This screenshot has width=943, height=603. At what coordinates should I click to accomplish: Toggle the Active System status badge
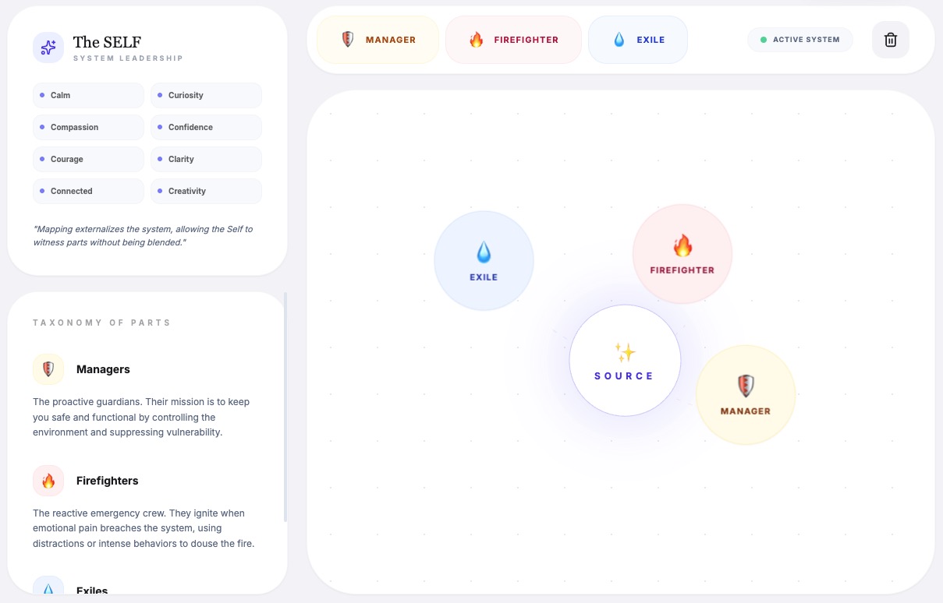point(800,40)
